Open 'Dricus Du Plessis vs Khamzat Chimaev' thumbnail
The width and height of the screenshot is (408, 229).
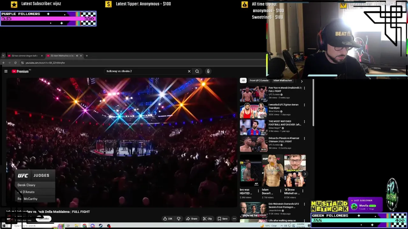point(254,144)
